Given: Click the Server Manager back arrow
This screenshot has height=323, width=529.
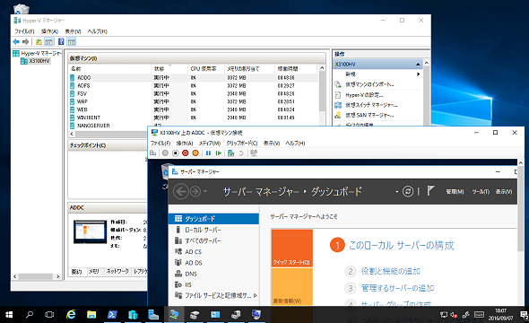Looking at the screenshot, I should pos(181,192).
